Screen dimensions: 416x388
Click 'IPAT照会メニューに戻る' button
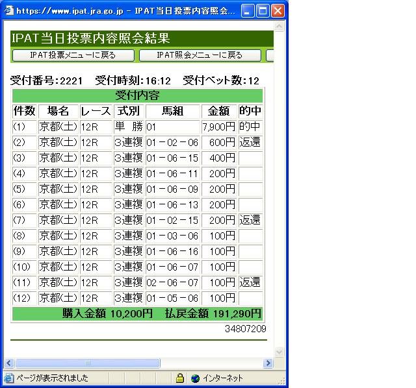click(x=200, y=55)
